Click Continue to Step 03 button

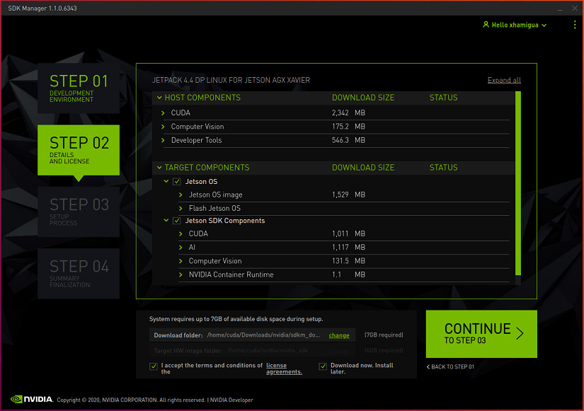click(481, 334)
